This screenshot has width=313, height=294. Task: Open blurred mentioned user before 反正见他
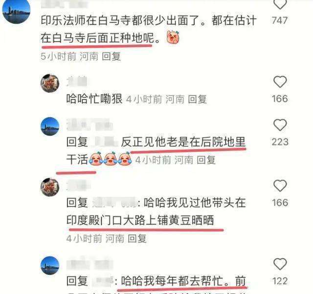pos(105,142)
